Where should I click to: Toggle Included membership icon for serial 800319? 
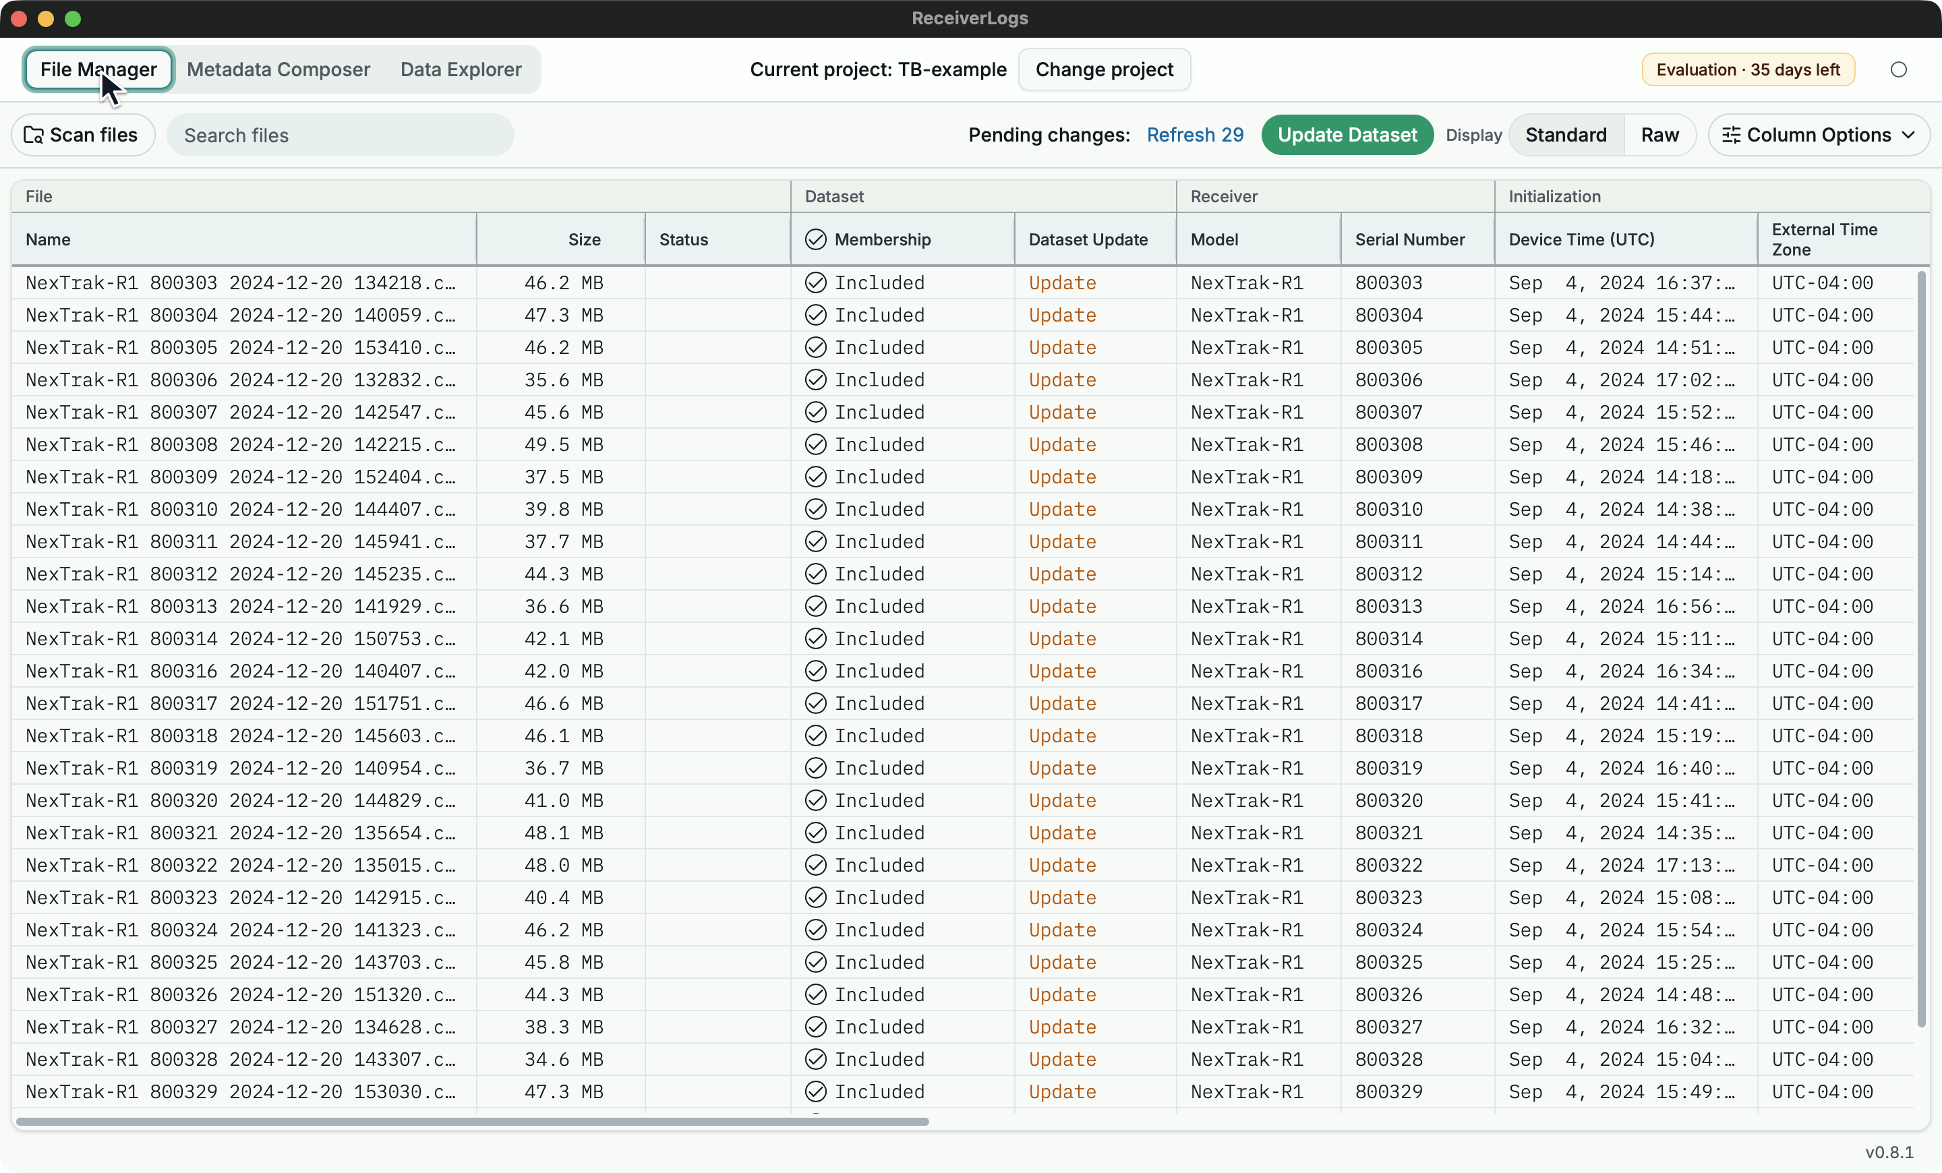[x=816, y=768]
